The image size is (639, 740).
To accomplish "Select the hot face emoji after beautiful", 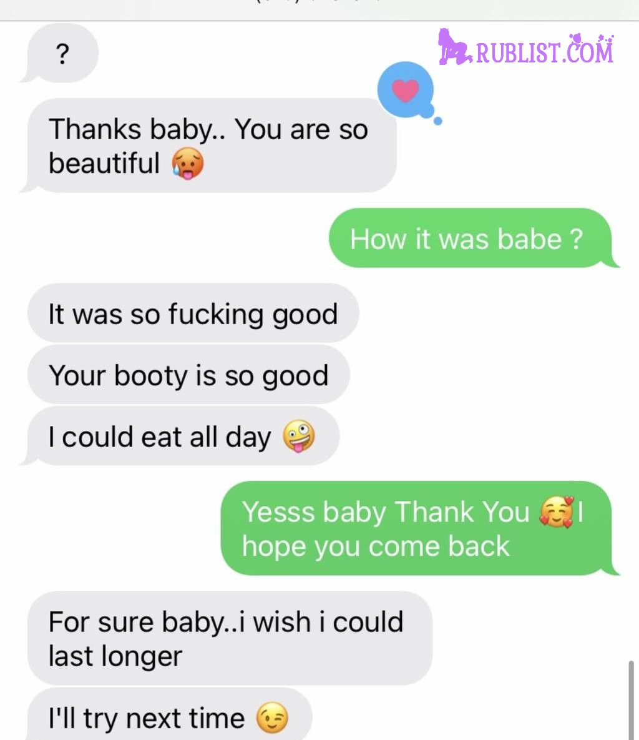I will click(x=188, y=164).
